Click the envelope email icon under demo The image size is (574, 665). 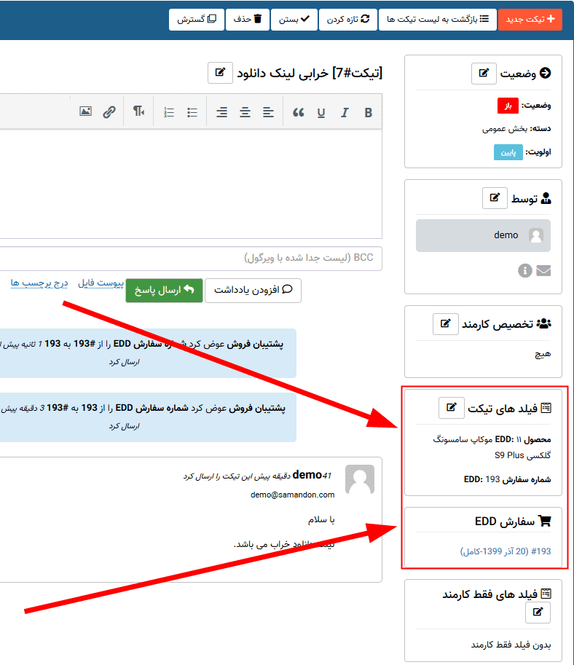coord(543,270)
